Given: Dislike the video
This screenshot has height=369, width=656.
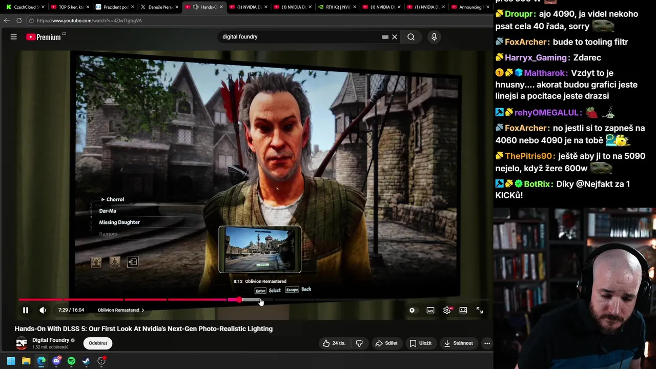Looking at the screenshot, I should tap(359, 343).
